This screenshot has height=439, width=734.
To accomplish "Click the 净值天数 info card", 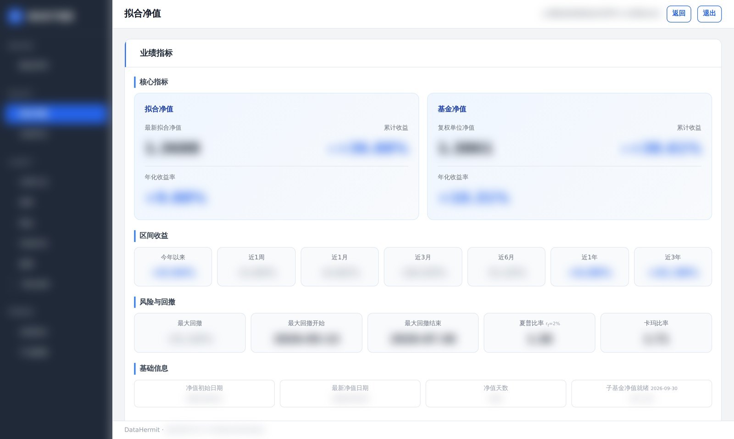I will coord(496,394).
